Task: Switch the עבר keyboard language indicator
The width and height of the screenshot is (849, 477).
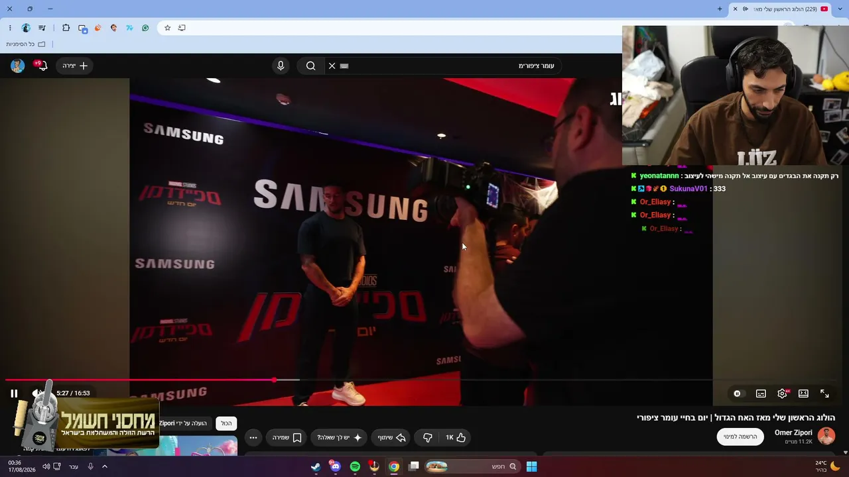Action: (74, 466)
